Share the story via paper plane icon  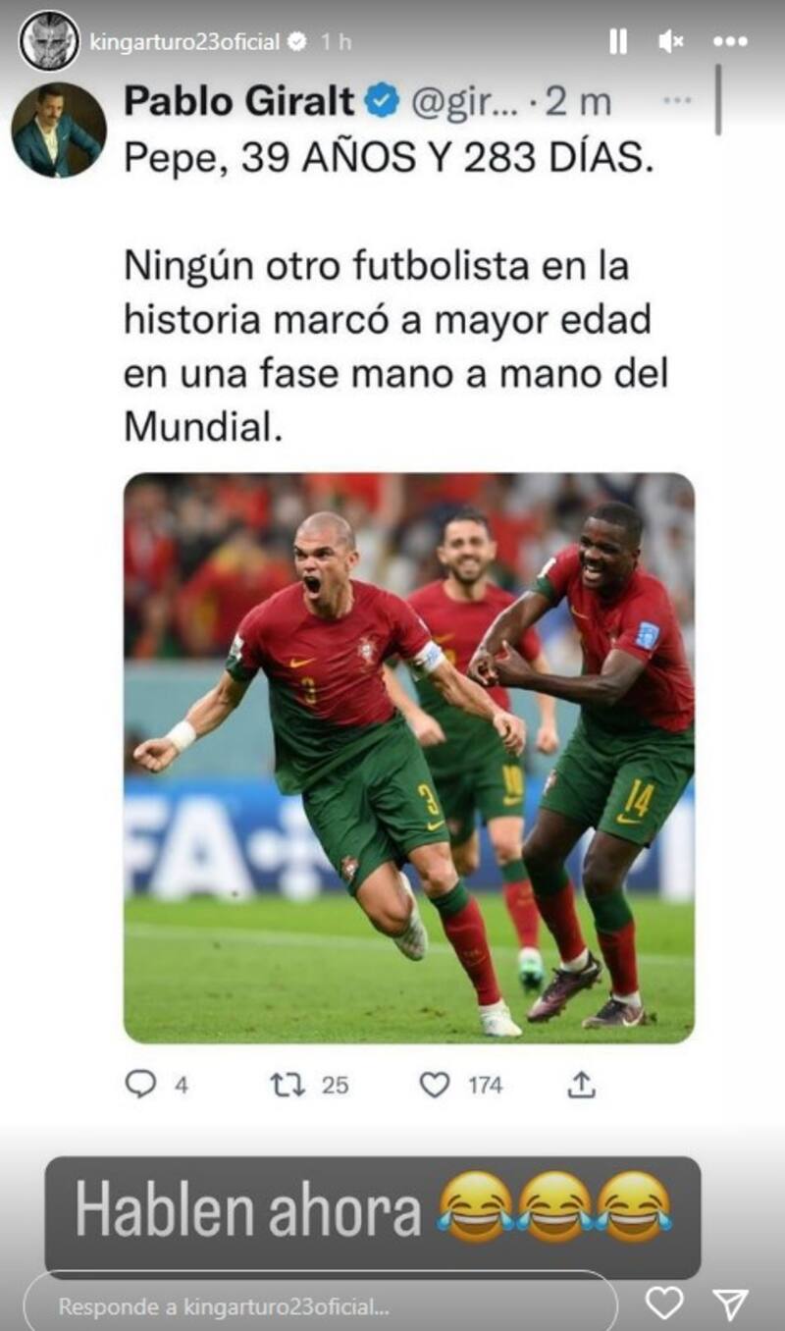point(730,1302)
